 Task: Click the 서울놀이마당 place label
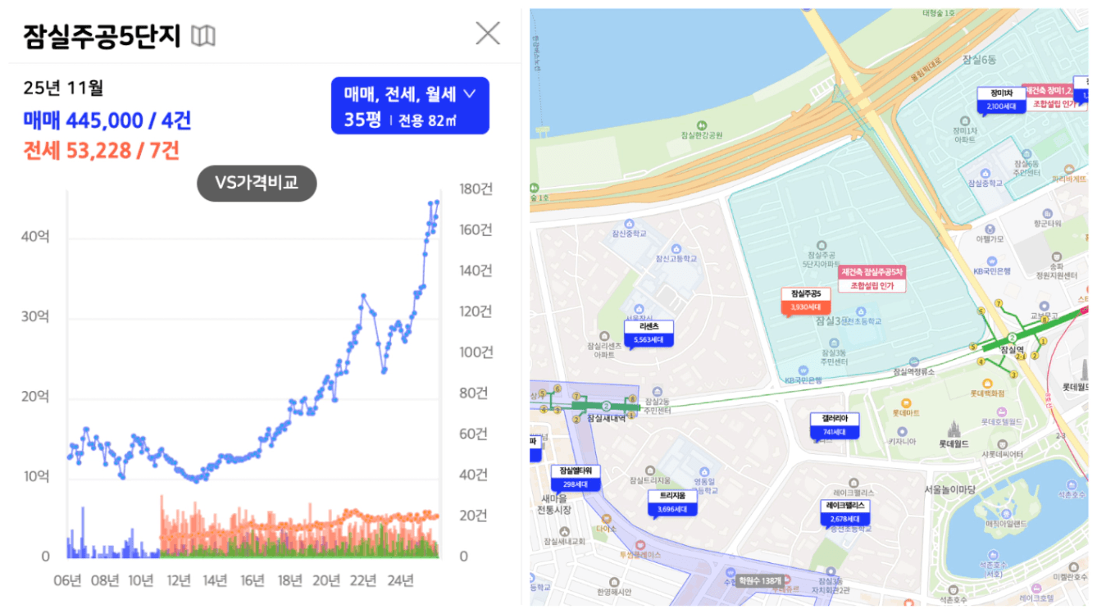point(949,489)
